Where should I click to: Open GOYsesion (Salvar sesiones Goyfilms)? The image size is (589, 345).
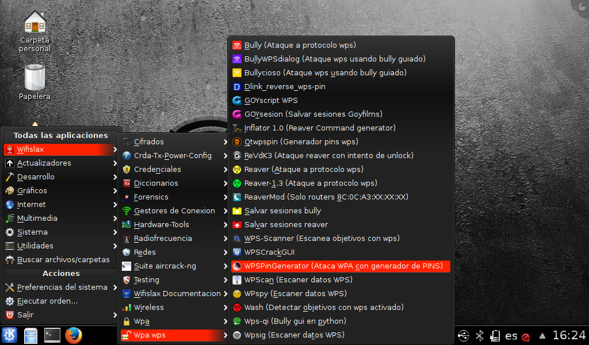click(341, 114)
